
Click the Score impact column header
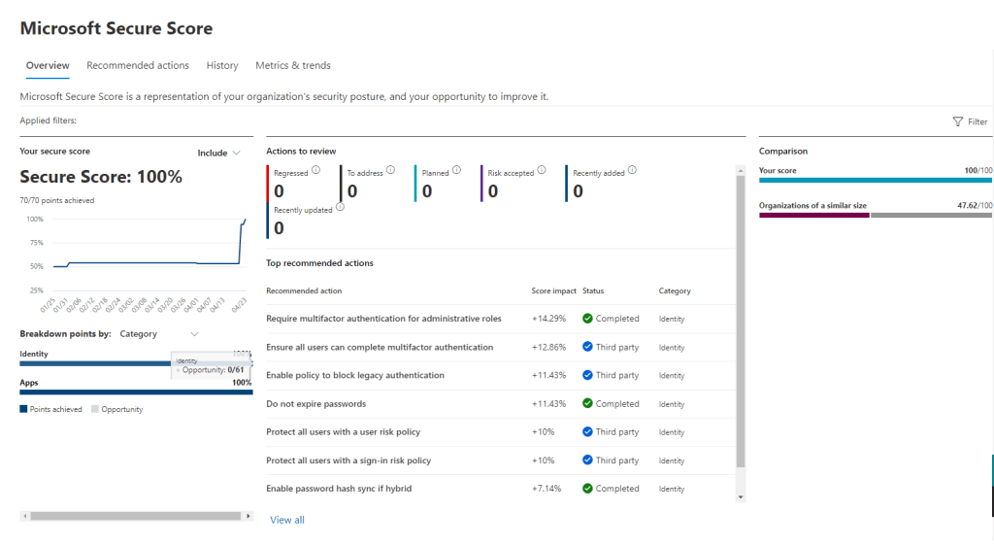point(553,290)
